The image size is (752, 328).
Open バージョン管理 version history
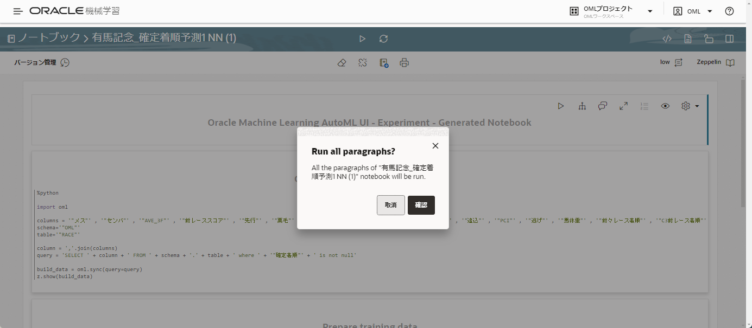click(42, 62)
